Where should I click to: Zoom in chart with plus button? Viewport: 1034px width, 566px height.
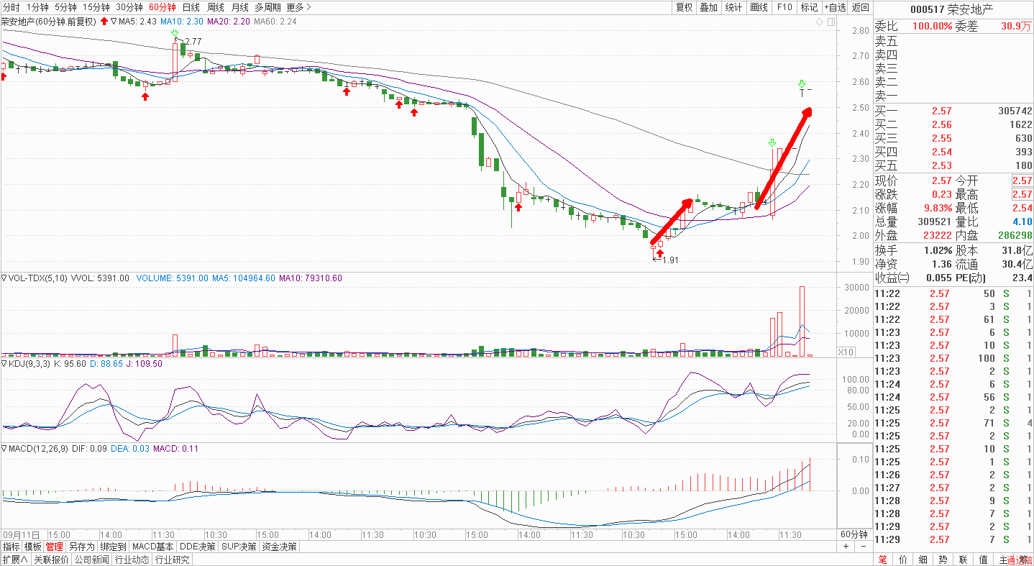pos(846,547)
